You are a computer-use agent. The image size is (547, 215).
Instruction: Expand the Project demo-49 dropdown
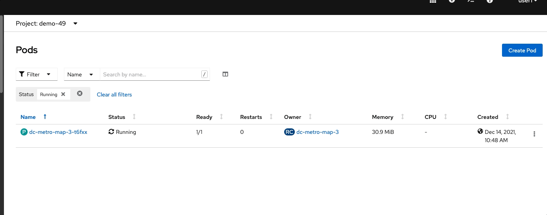click(47, 23)
